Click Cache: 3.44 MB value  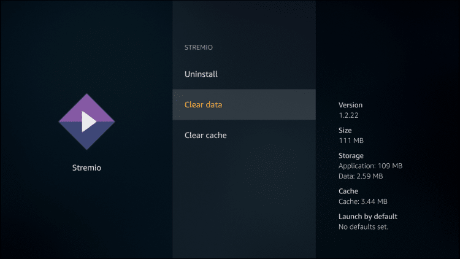coord(363,201)
